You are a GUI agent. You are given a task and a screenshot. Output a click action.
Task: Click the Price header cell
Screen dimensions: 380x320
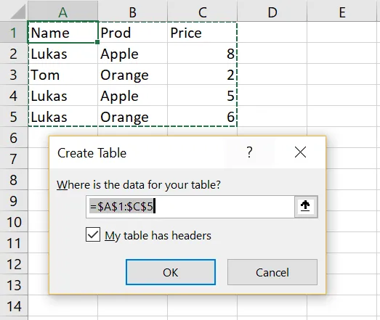pos(202,33)
